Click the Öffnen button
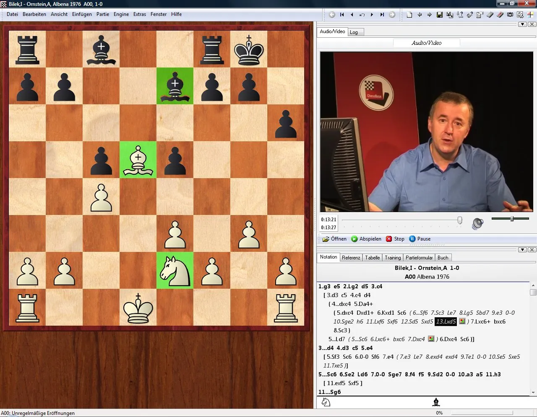The image size is (537, 417). (334, 239)
